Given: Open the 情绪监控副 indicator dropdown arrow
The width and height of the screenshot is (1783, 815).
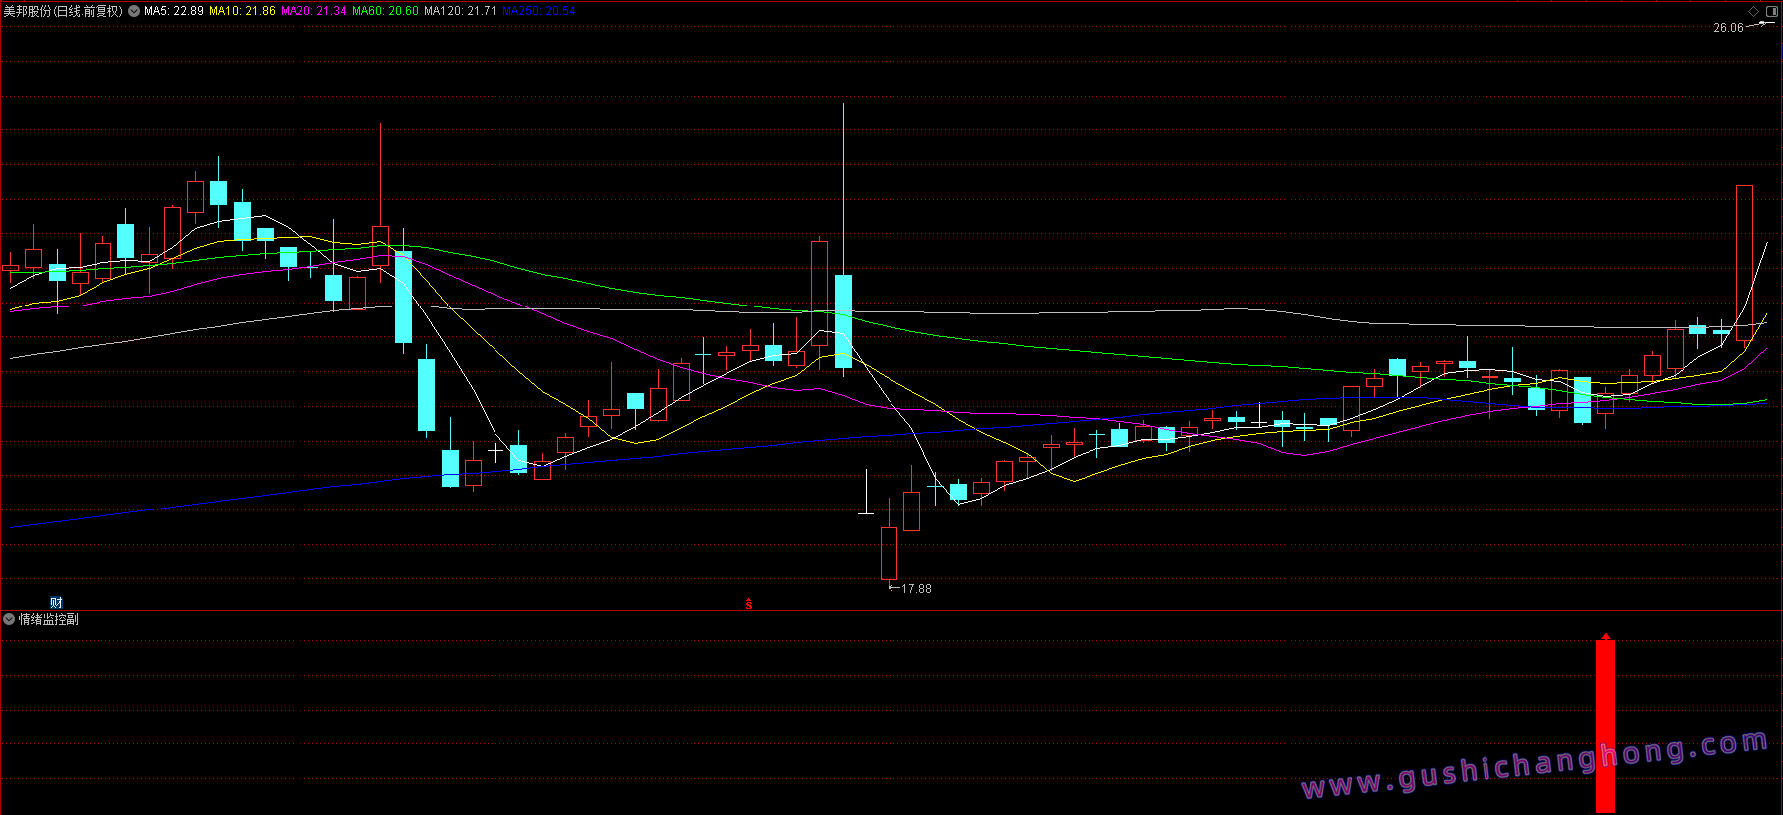Looking at the screenshot, I should tap(9, 619).
